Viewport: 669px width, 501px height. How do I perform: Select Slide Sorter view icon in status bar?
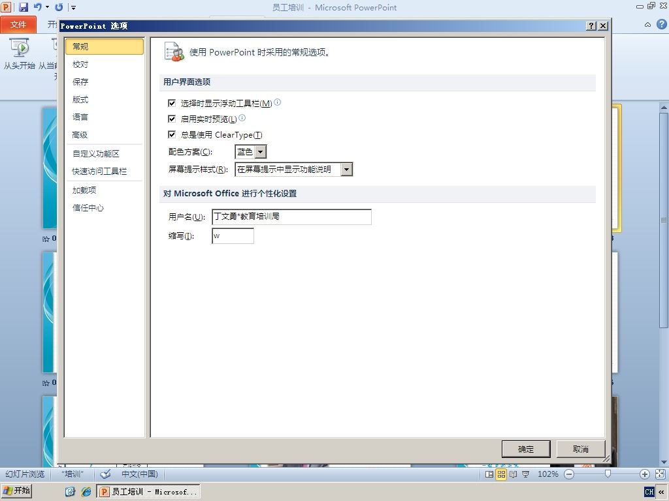[x=501, y=474]
